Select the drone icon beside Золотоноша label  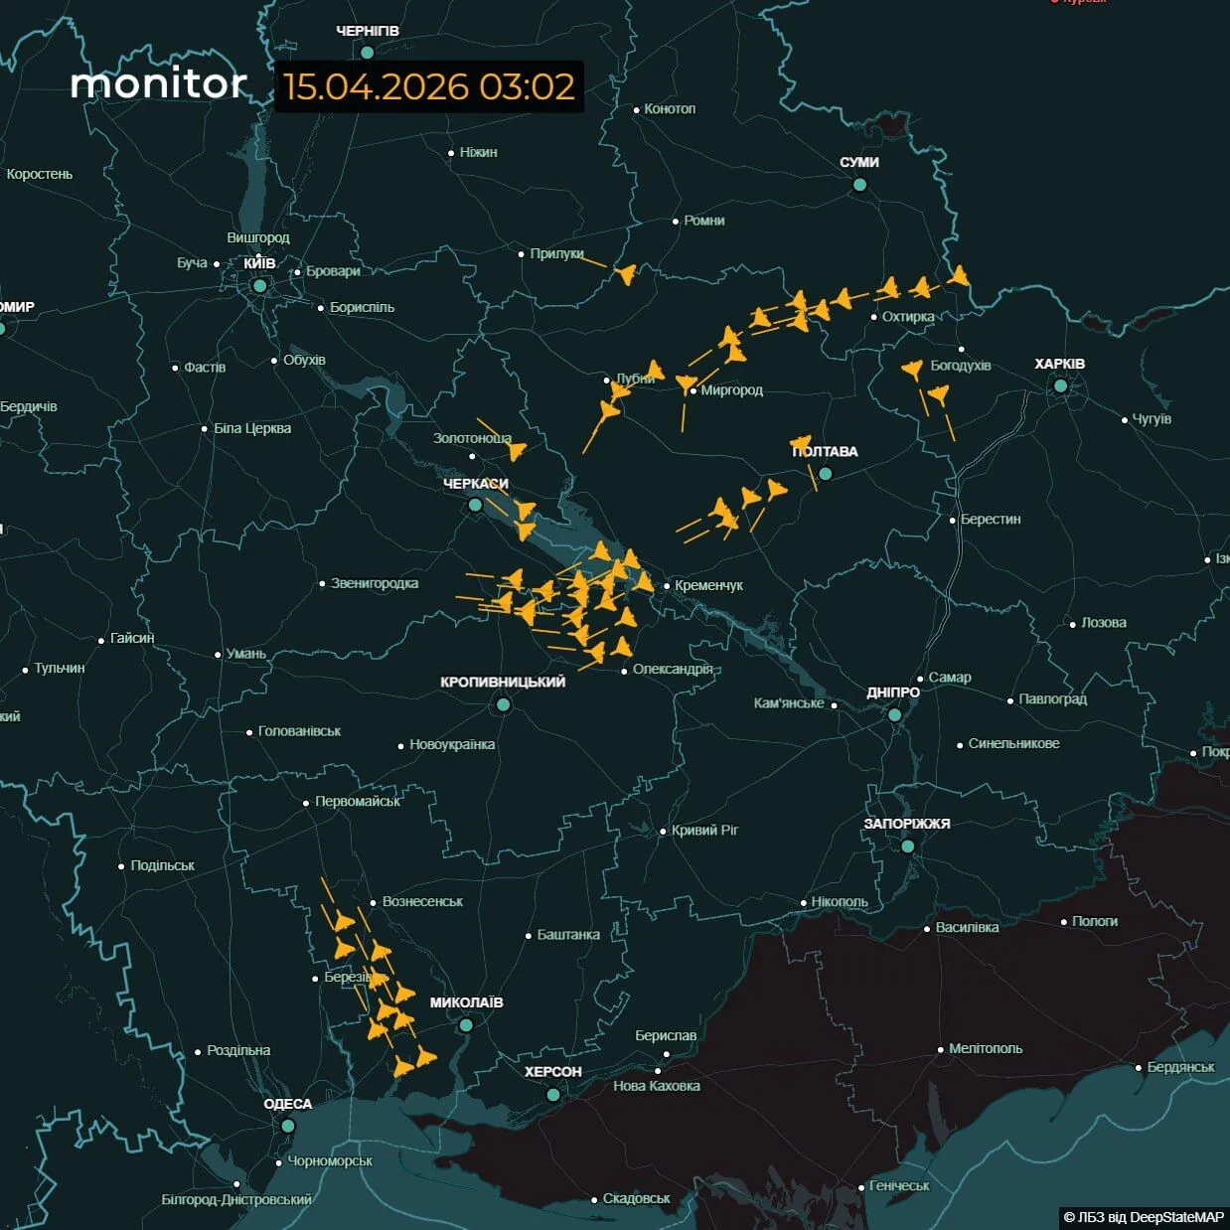[517, 452]
